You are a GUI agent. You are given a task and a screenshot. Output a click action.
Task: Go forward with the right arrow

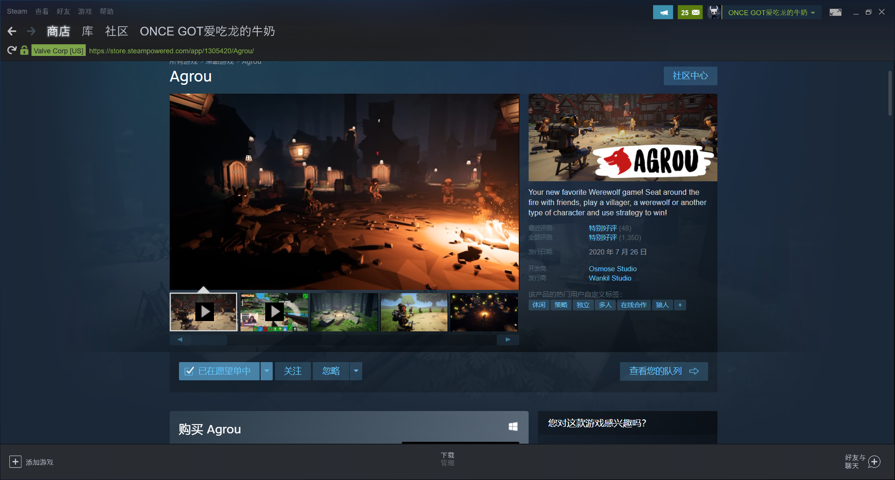click(x=31, y=31)
